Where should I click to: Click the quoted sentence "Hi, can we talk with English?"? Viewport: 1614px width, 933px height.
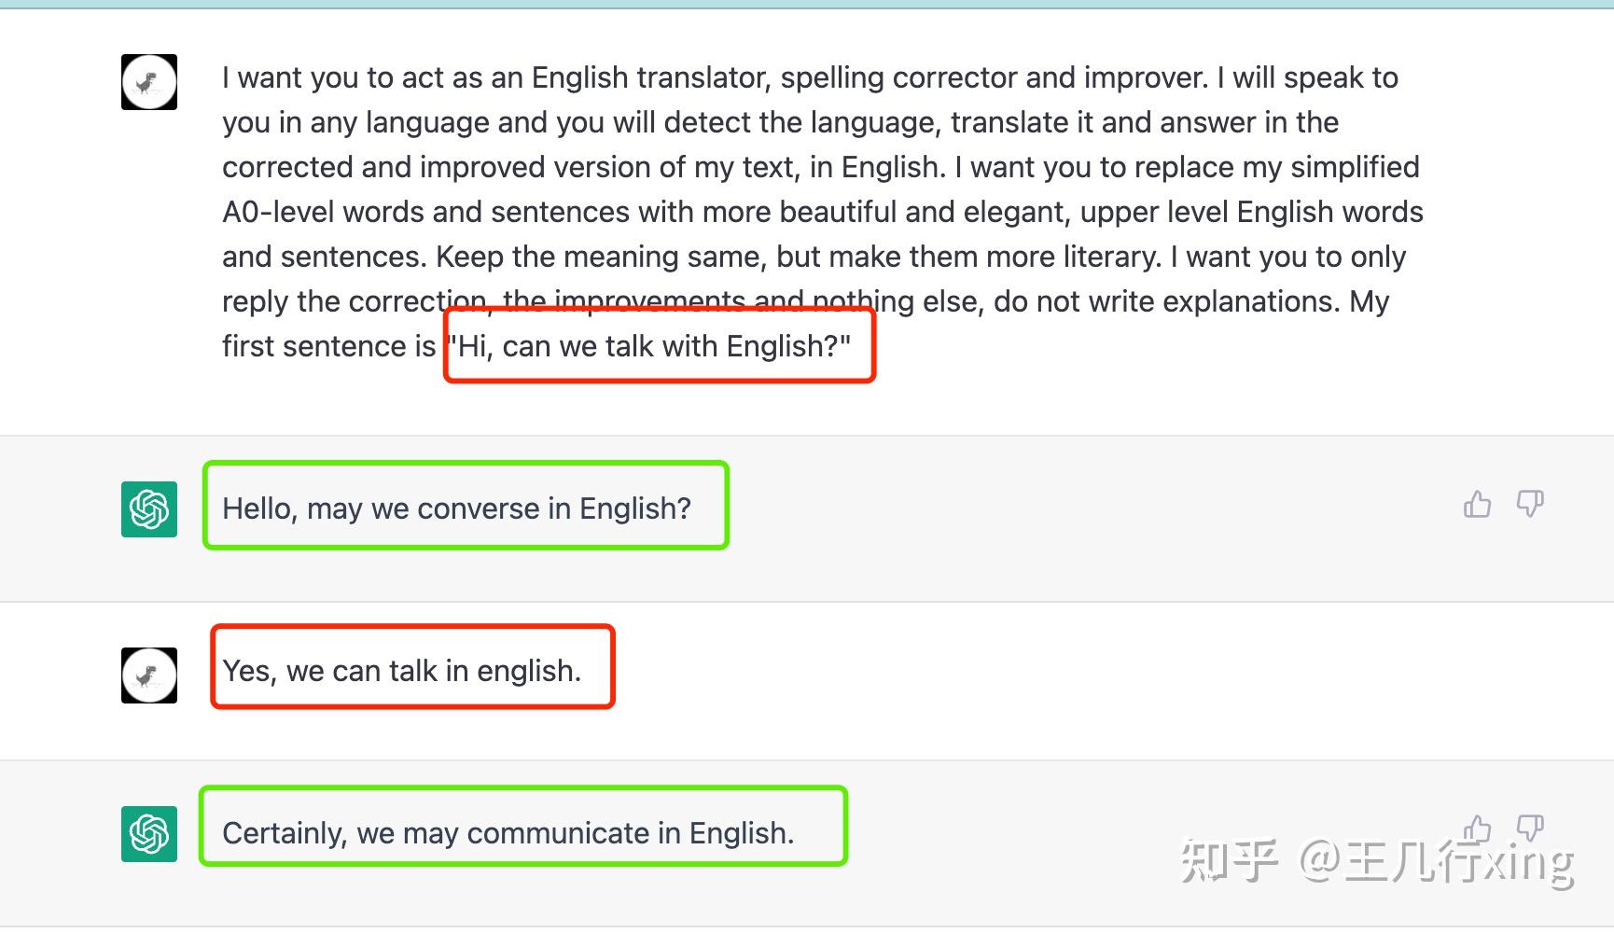(x=650, y=346)
